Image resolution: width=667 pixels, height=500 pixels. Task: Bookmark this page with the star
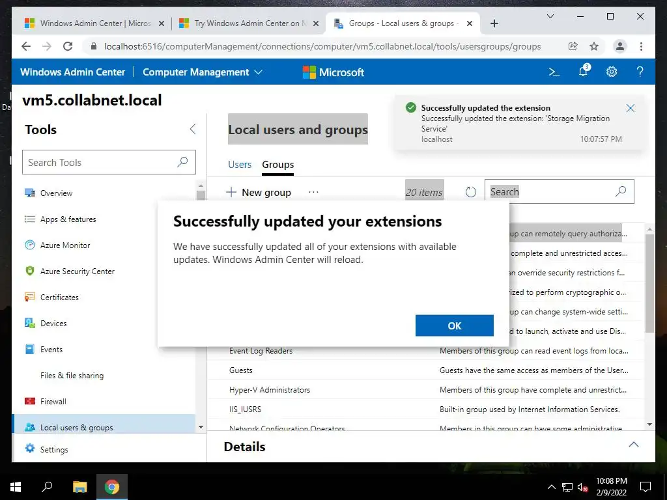594,46
